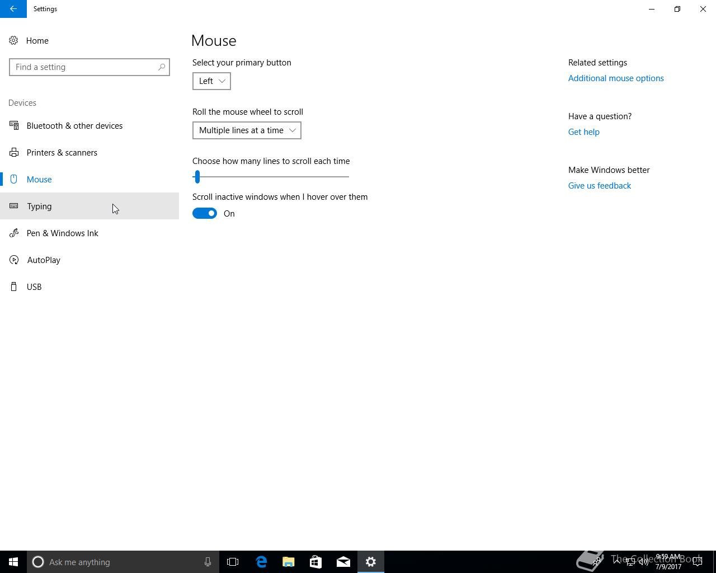Screen dimensions: 716x573
Task: Click the AutoPlay icon in sidebar
Action: (x=14, y=260)
